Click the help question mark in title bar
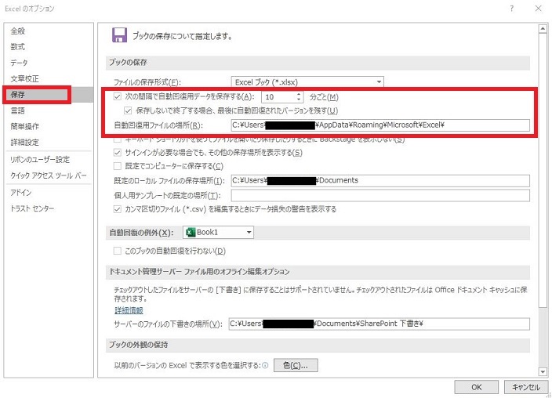 (511, 9)
